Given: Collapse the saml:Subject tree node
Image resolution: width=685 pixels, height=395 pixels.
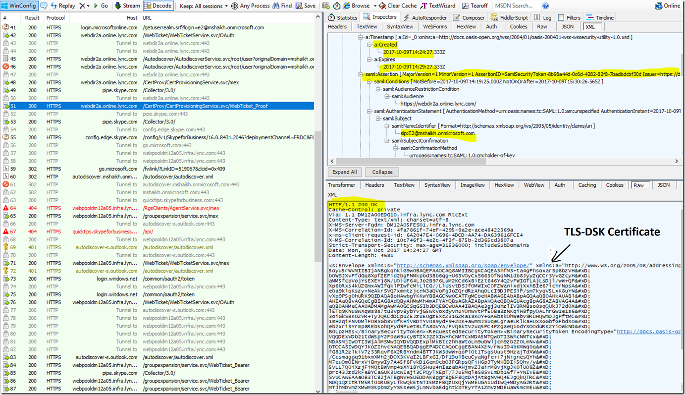Looking at the screenshot, I should 378,119.
